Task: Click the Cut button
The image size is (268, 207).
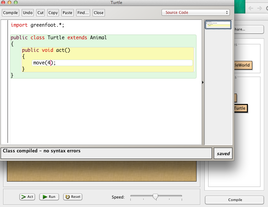Action: coord(41,13)
